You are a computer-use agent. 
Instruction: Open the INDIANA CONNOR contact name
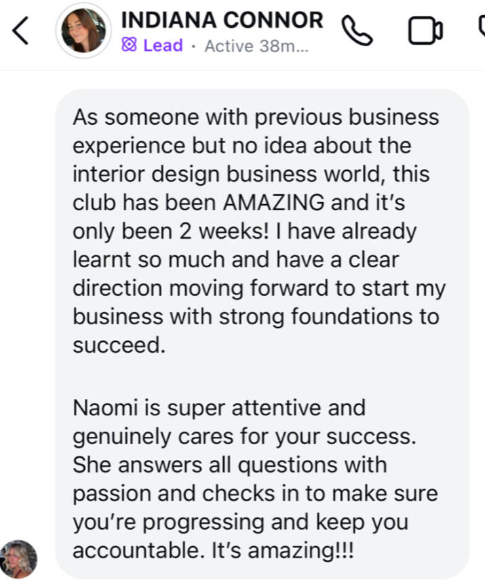222,20
